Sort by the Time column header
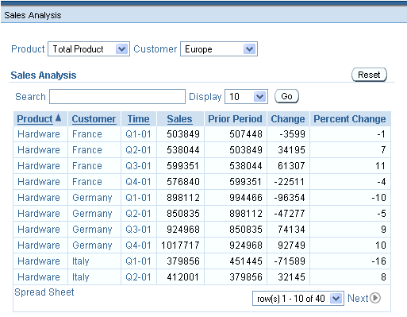 pyautogui.click(x=138, y=119)
